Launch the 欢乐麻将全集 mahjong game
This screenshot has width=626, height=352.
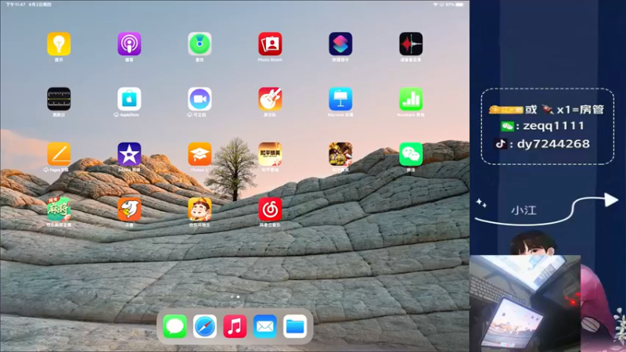tap(59, 209)
